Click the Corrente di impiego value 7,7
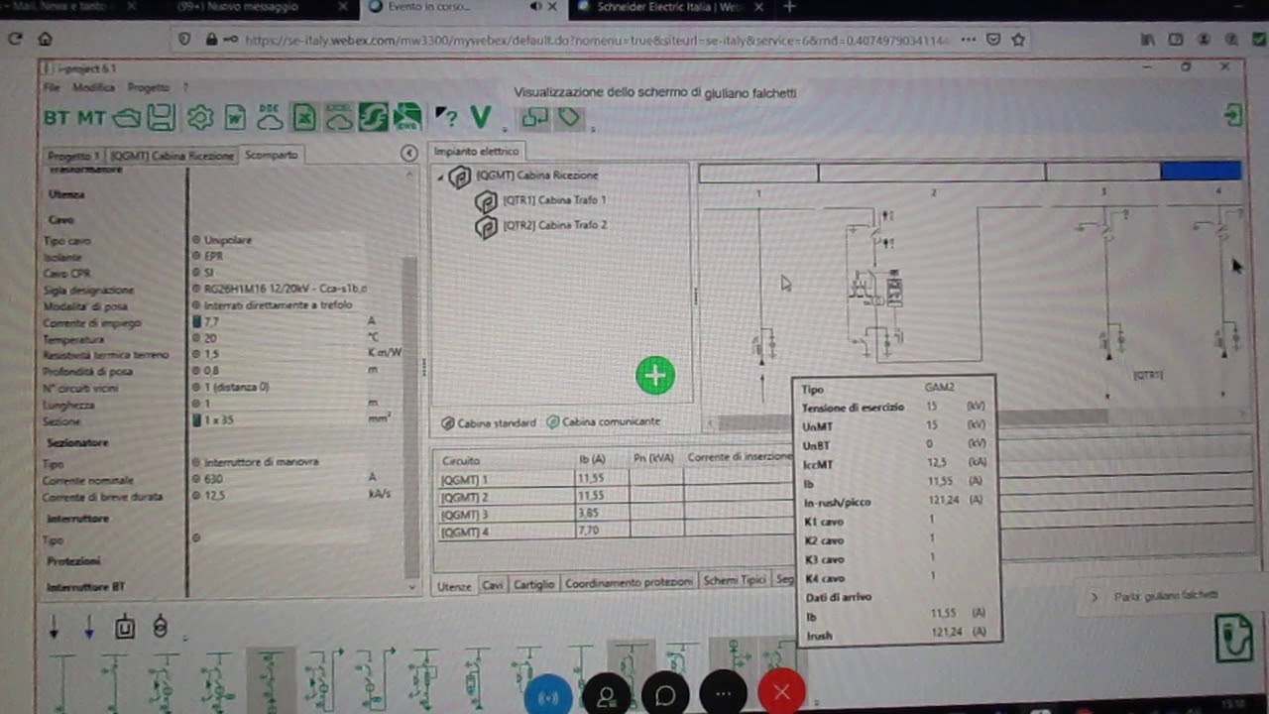 pos(211,322)
